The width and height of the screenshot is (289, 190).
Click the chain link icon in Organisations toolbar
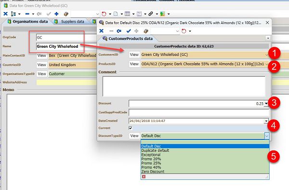pyautogui.click(x=151, y=14)
